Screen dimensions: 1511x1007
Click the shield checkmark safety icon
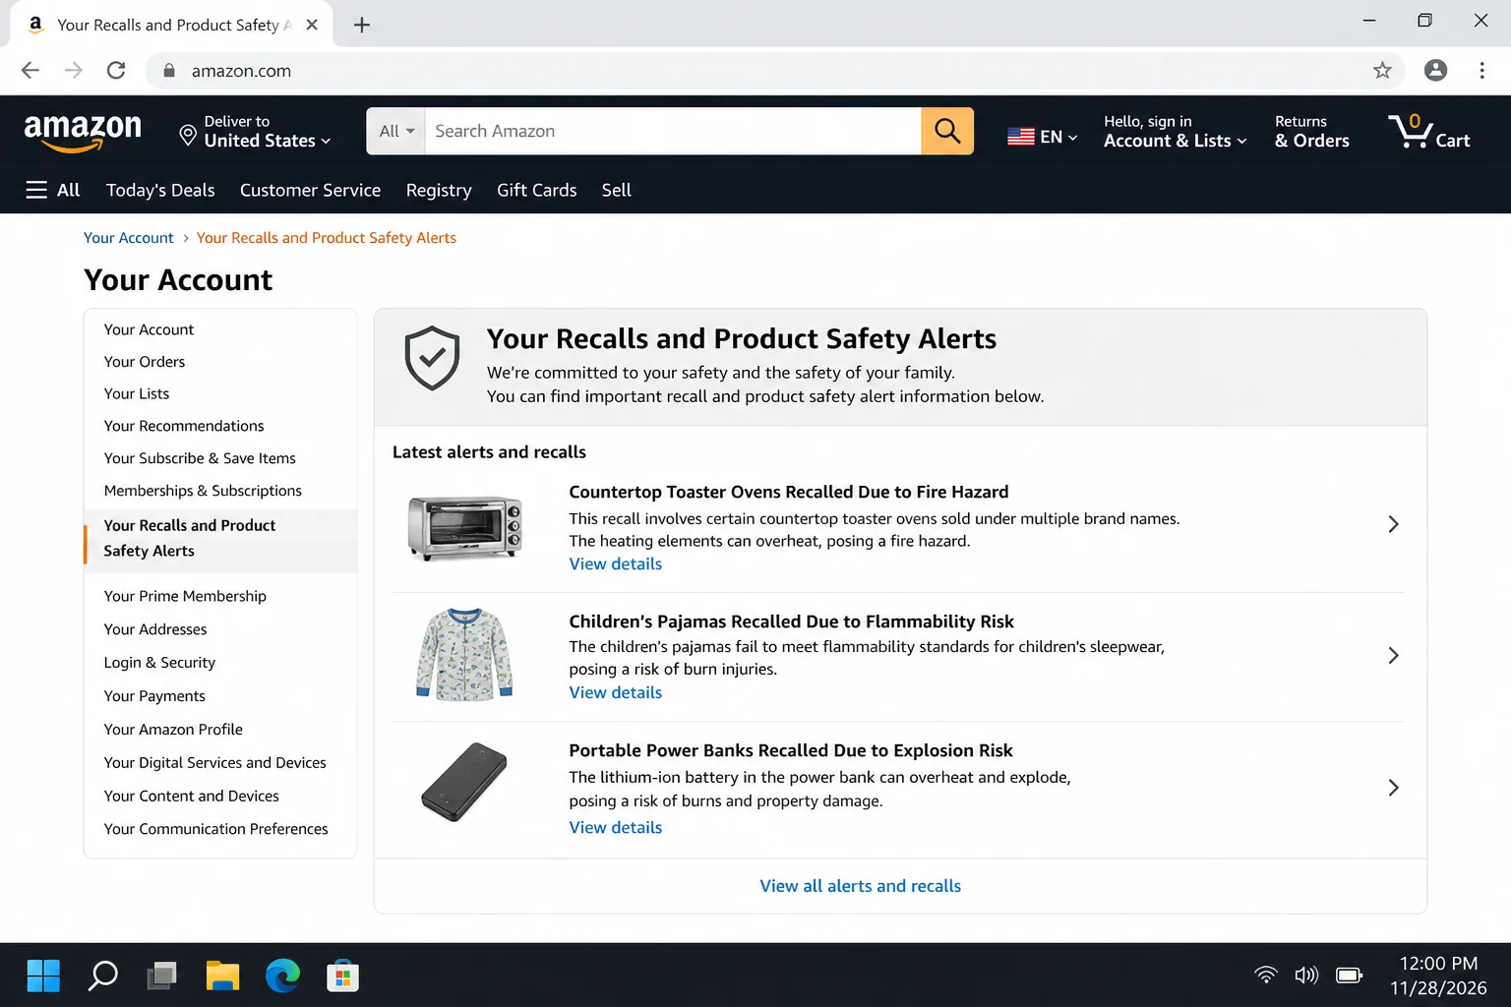[x=432, y=358]
